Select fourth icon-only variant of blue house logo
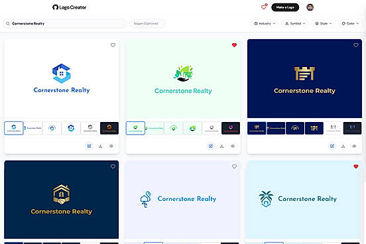This screenshot has height=244, width=366. [x=71, y=128]
